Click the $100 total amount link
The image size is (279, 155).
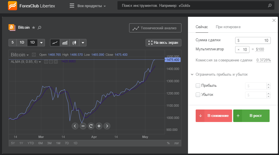(x=260, y=49)
